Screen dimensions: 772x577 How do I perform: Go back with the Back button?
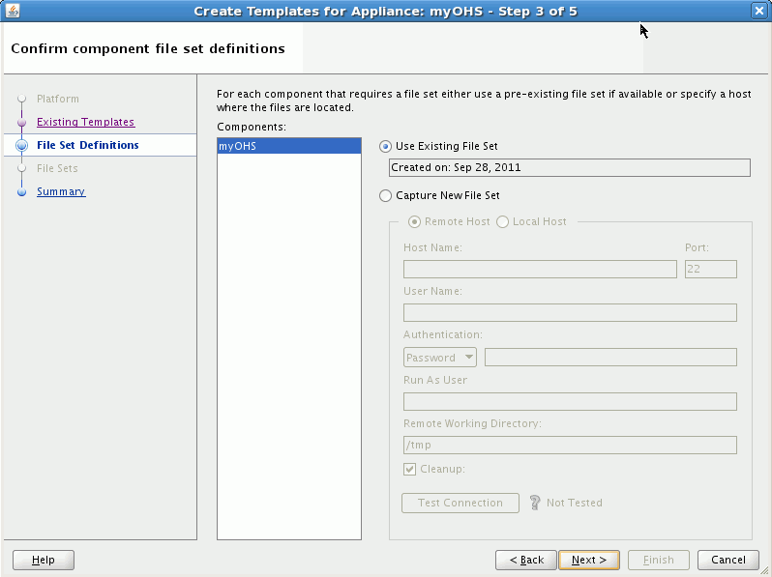pos(526,560)
